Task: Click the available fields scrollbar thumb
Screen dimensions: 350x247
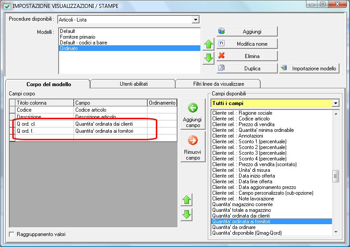Action: coord(335,176)
